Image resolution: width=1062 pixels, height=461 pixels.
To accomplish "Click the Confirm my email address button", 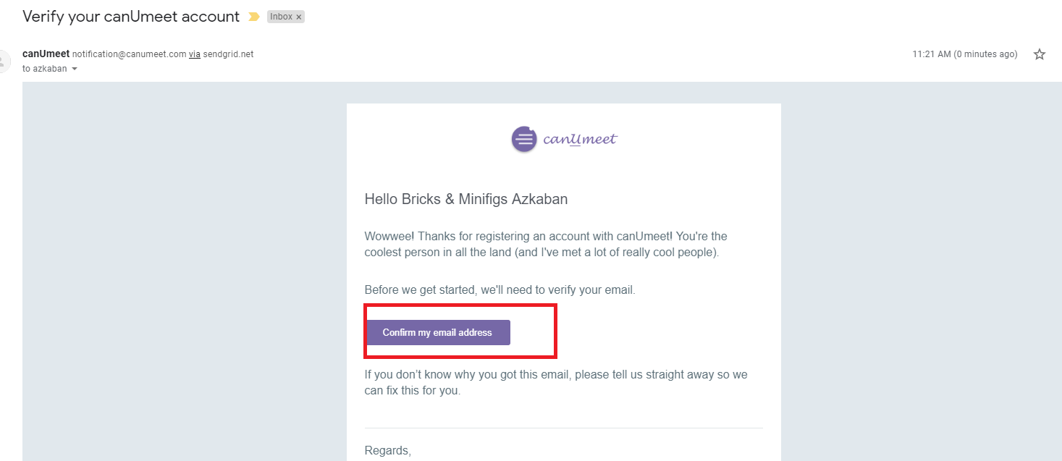I will click(x=437, y=332).
